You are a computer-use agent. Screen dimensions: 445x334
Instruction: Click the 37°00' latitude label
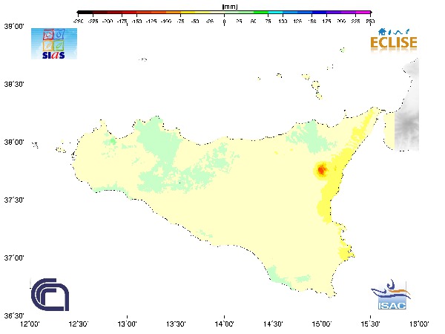point(14,258)
